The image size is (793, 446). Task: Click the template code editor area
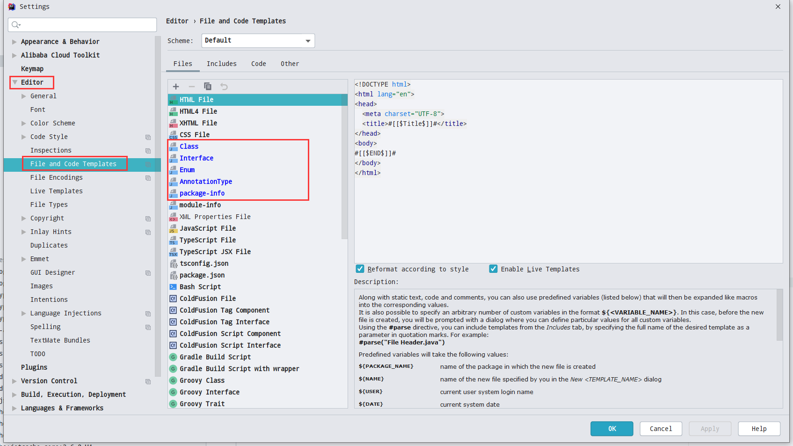[x=568, y=171]
